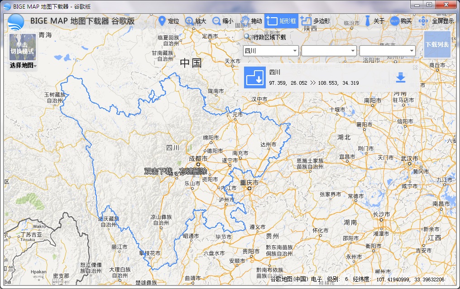Click the 贵阳市 label on the map
Image resolution: width=460 pixels, height=289 pixels.
pyautogui.click(x=251, y=251)
